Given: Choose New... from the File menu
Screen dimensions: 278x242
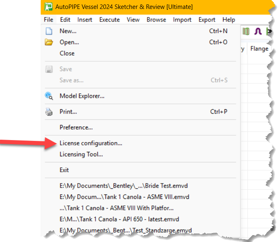Looking at the screenshot, I should (140, 31).
